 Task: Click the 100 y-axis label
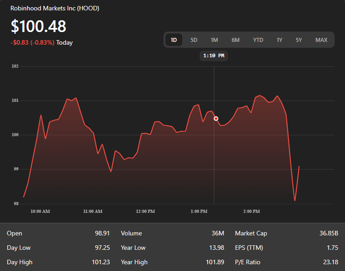[x=15, y=135]
